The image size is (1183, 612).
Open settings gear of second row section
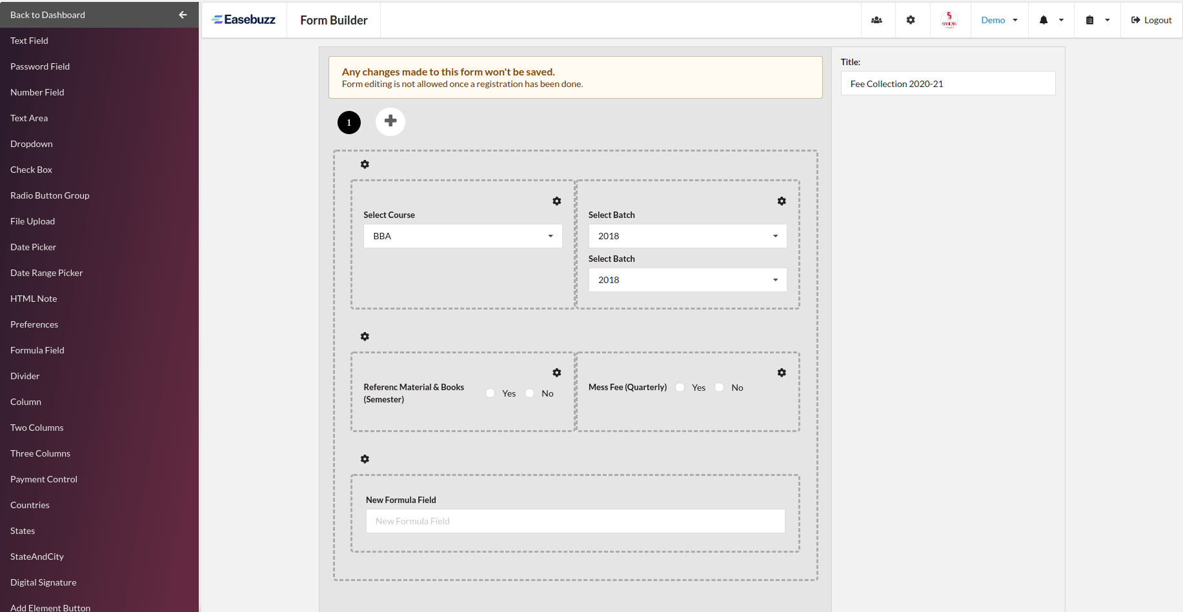tap(365, 337)
